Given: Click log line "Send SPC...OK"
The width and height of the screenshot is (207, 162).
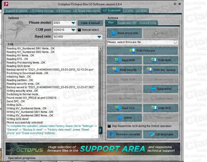Looking at the screenshot, I should [x=16, y=101].
